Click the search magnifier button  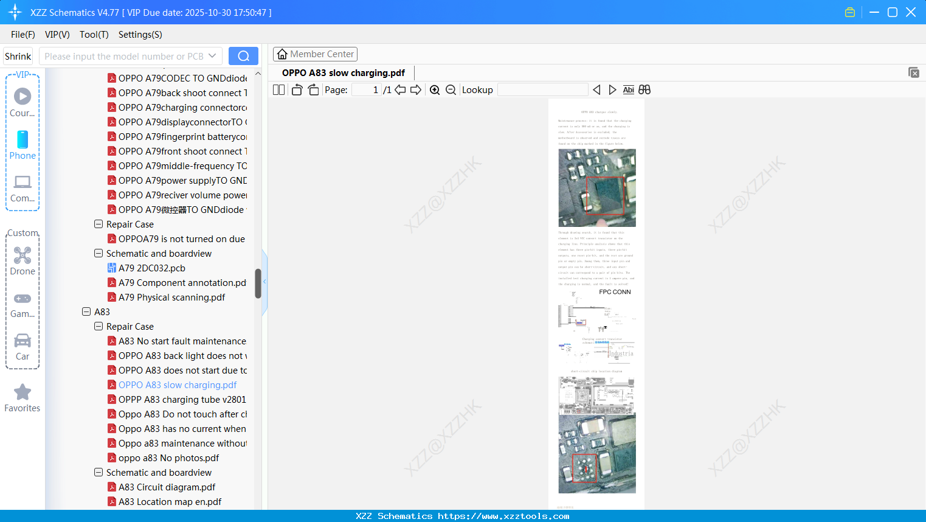[x=243, y=56]
